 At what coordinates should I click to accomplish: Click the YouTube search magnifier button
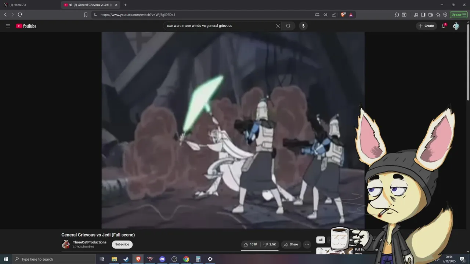288,26
